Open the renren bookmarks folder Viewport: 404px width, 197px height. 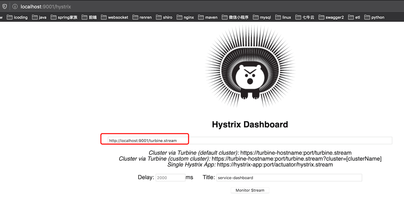click(x=142, y=17)
